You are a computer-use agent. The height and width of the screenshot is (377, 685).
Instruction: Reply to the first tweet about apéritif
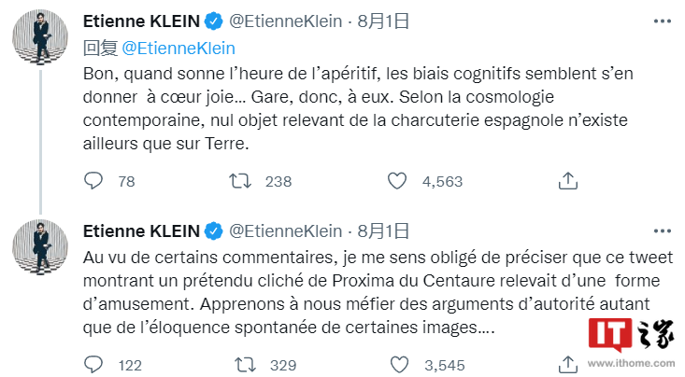94,181
